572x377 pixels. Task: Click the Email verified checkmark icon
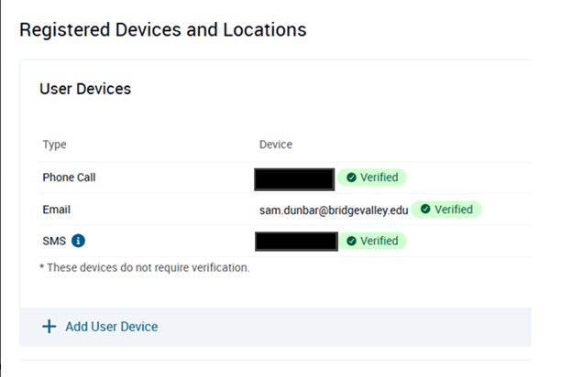pos(425,209)
